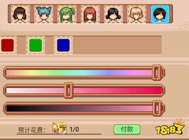Click the brightness slider handle
Image resolution: width=189 pixels, height=140 pixels.
(x=157, y=109)
